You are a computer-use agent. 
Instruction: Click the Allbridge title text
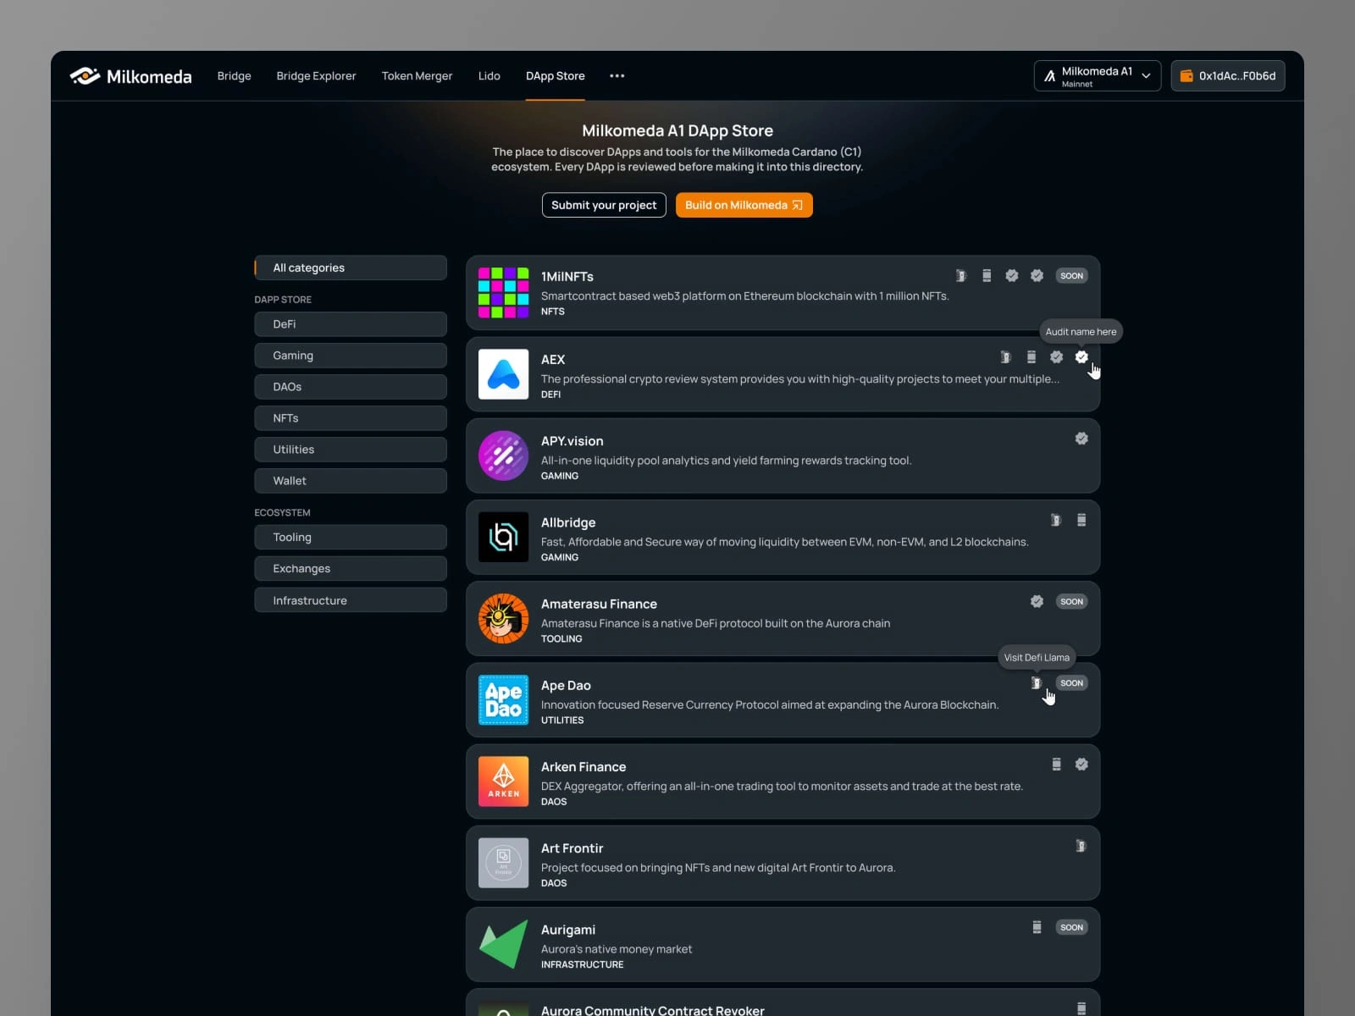tap(568, 522)
